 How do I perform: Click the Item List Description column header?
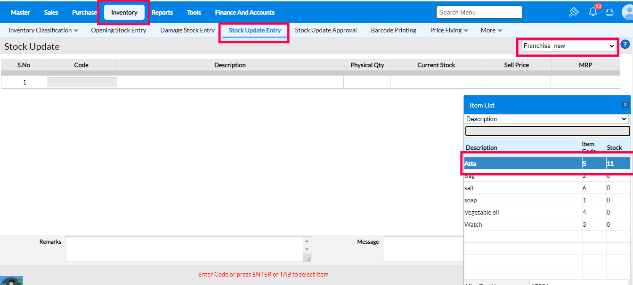pos(481,147)
